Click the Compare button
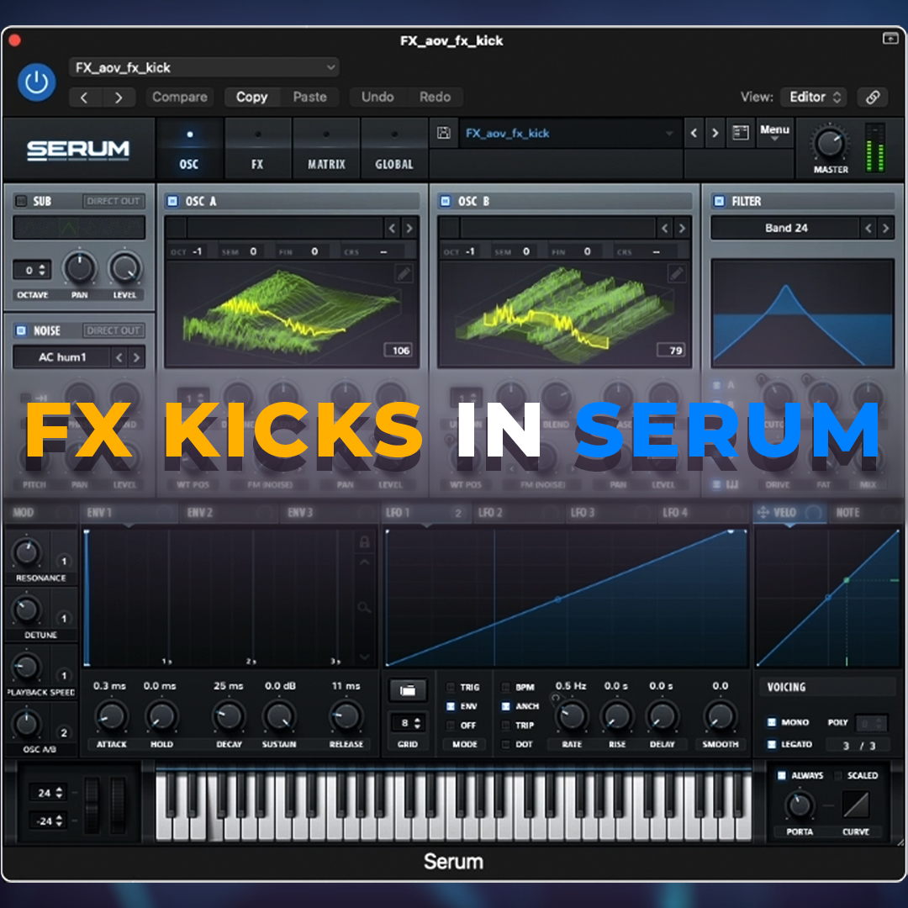The image size is (908, 908). point(179,97)
